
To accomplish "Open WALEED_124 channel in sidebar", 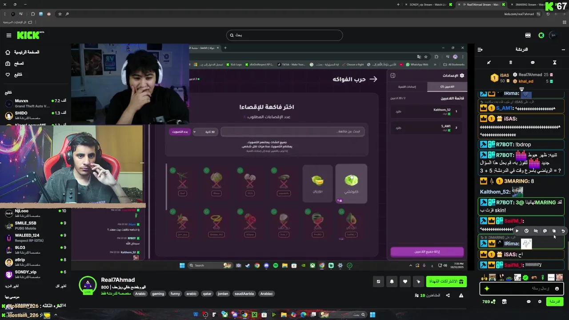I will coord(36,238).
